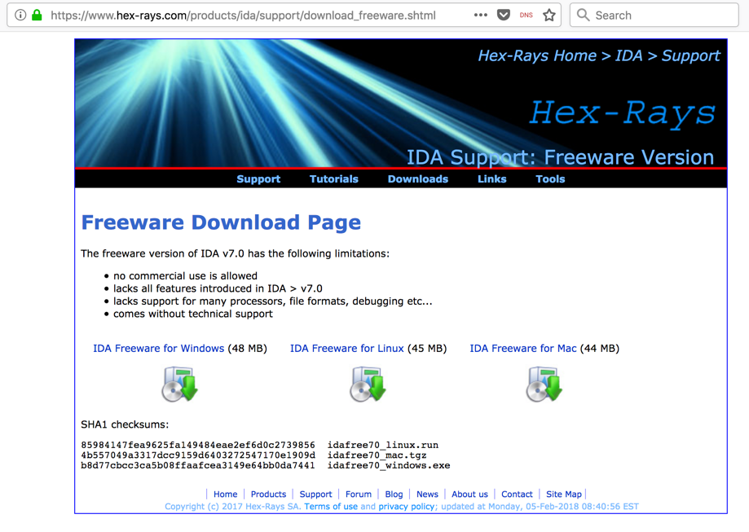Go to Home in the footer
Screen dimensions: 749x532
click(226, 495)
